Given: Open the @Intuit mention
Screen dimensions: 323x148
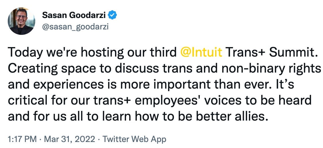Looking at the screenshot, I should click(x=201, y=53).
